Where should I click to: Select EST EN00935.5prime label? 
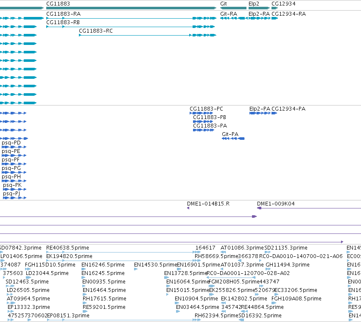coord(104,282)
